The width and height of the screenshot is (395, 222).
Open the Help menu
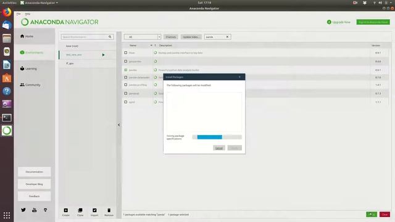click(x=27, y=14)
